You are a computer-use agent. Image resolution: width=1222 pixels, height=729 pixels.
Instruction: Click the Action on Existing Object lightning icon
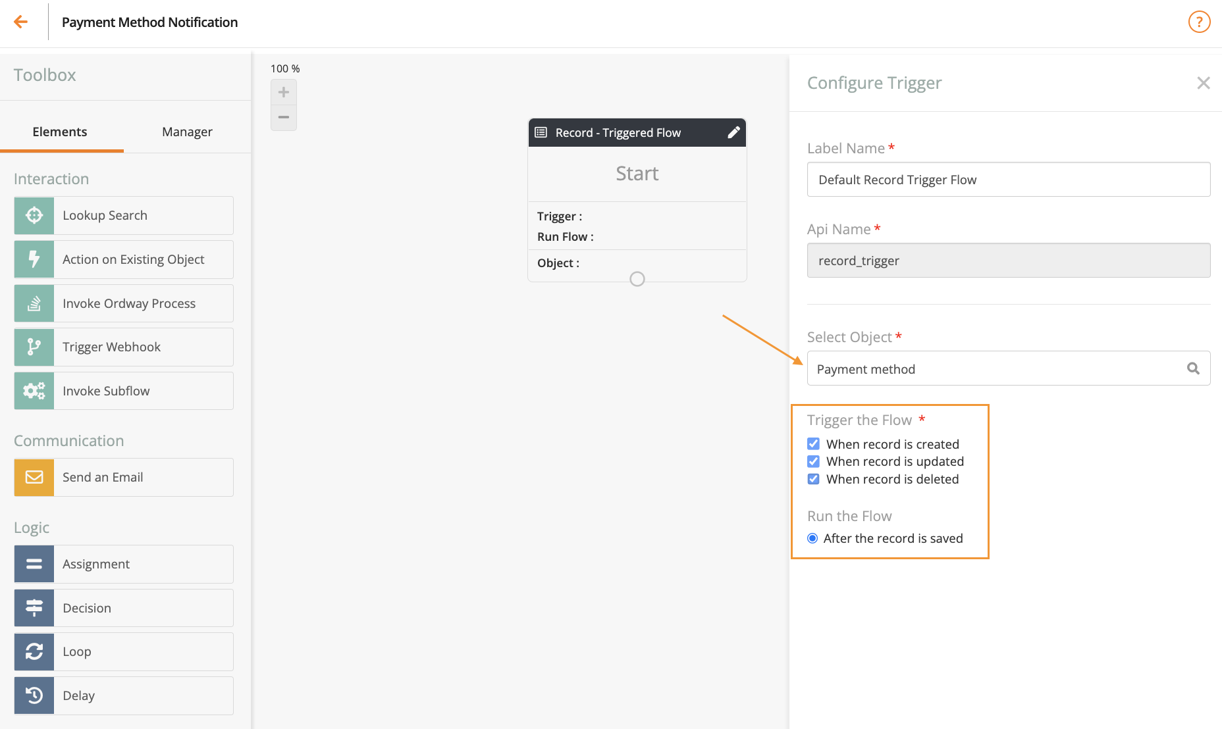click(x=34, y=259)
